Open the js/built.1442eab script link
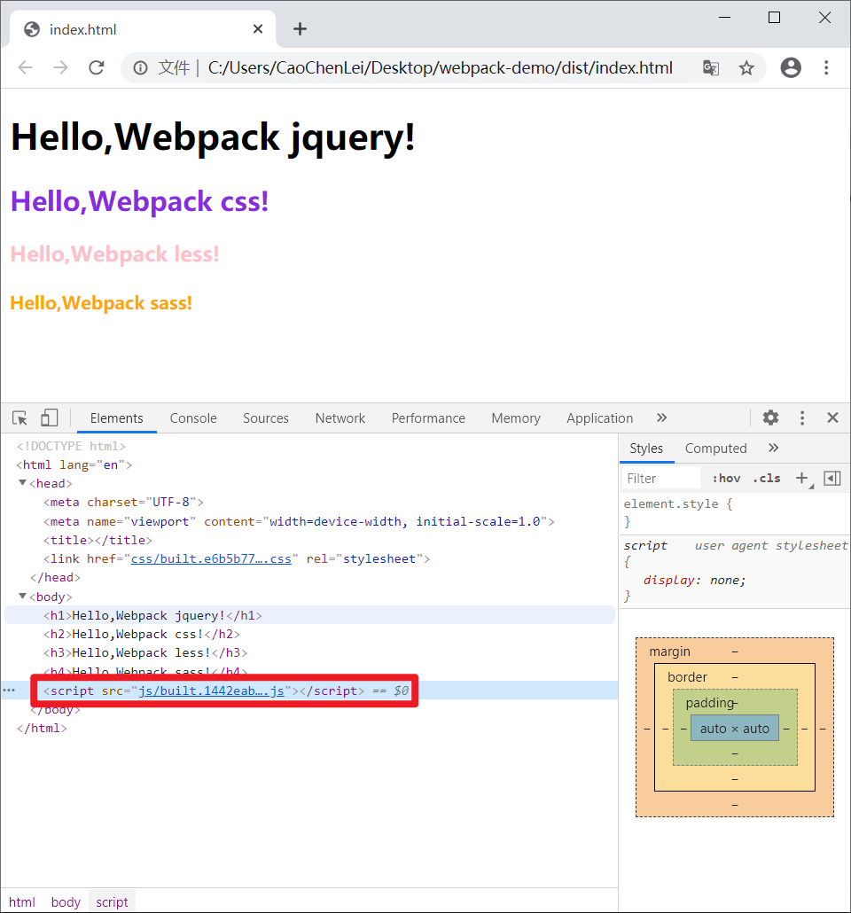851x913 pixels. point(211,691)
